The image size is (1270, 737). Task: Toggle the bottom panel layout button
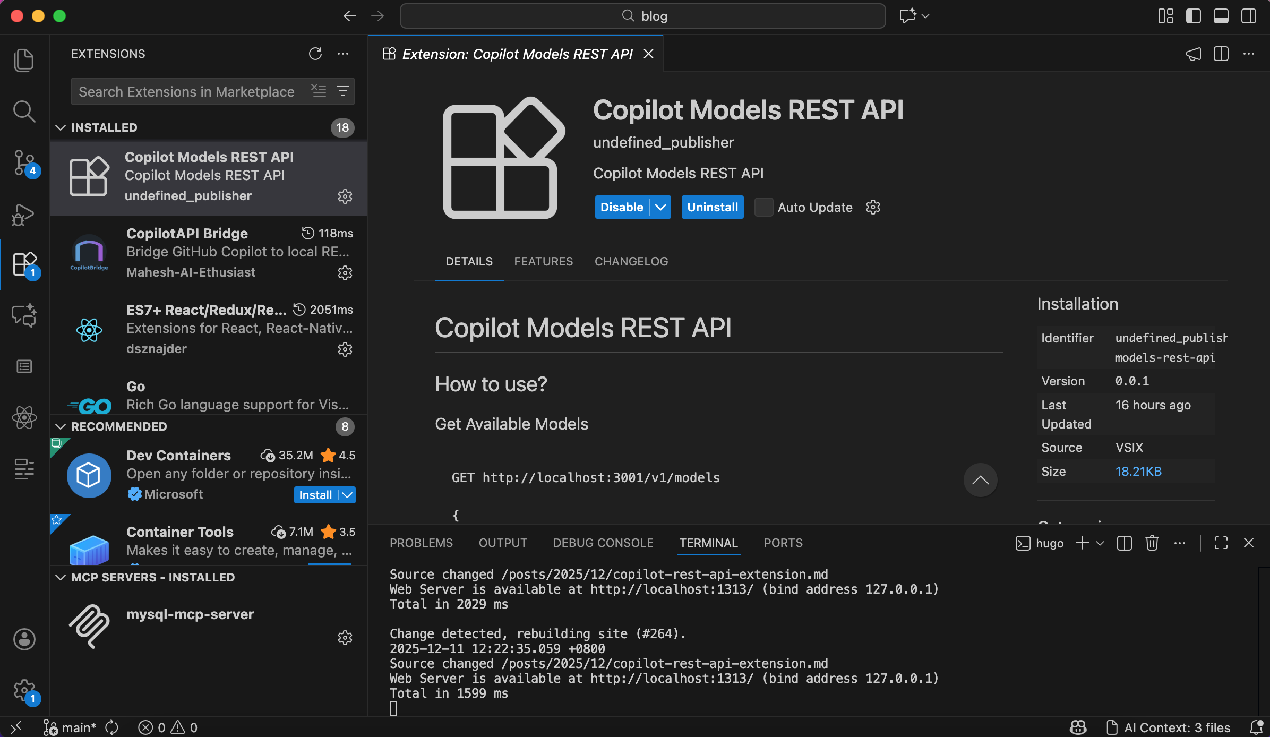(1221, 16)
